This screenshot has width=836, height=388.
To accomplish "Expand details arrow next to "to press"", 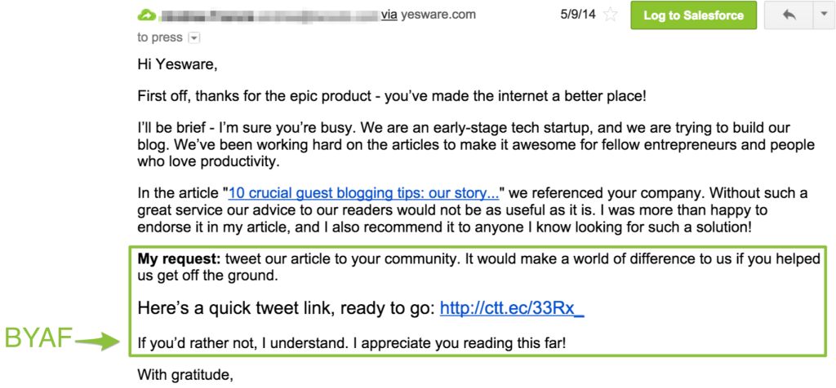I will point(193,37).
